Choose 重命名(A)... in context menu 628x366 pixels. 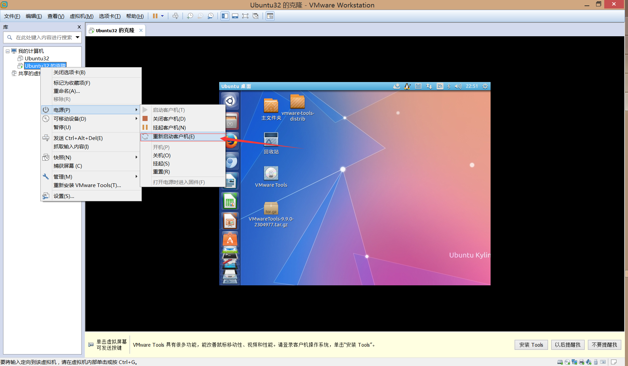91,91
